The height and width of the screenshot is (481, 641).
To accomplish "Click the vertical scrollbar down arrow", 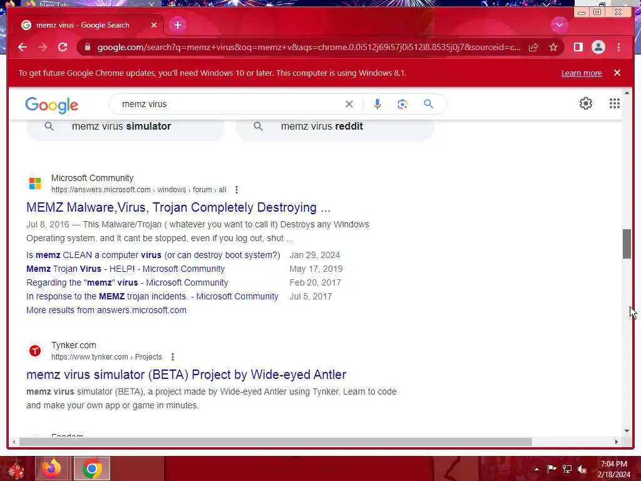I will (x=627, y=431).
